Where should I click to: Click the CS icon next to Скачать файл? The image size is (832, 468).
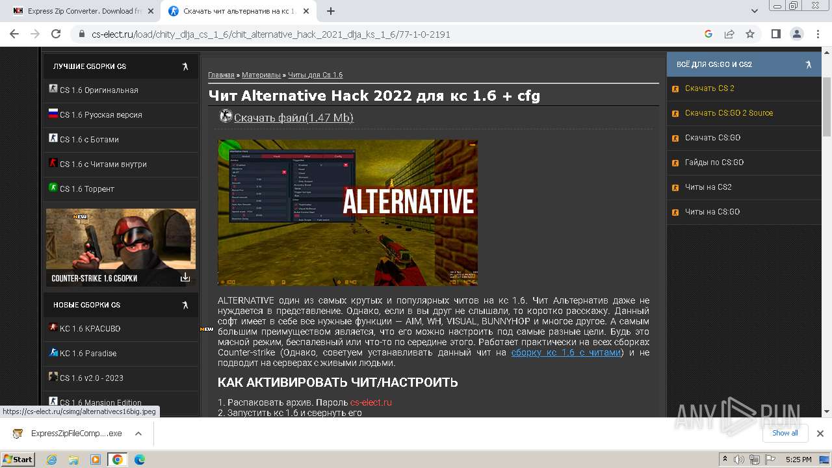click(x=226, y=116)
